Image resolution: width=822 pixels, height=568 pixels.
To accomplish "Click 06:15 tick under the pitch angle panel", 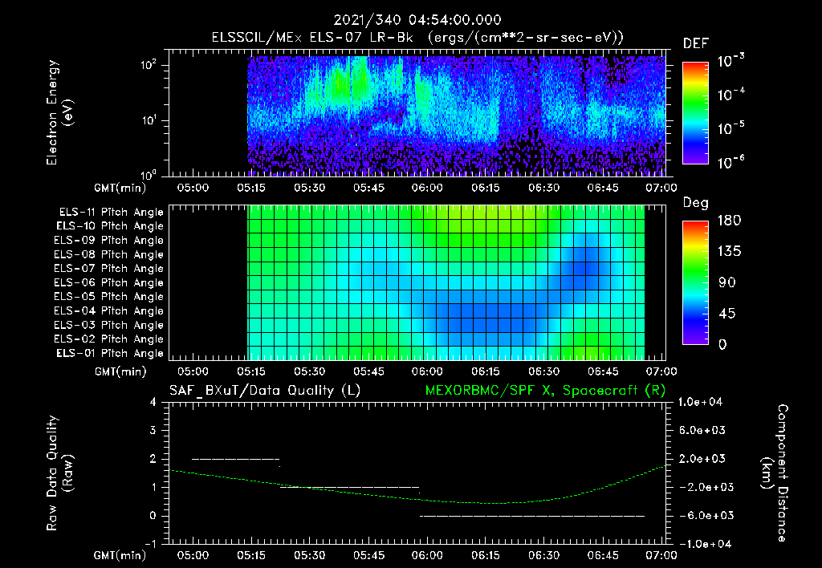I will click(486, 371).
